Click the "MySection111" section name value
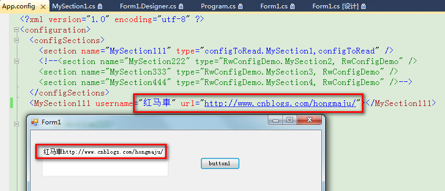This screenshot has height=191, width=445. pyautogui.click(x=138, y=51)
